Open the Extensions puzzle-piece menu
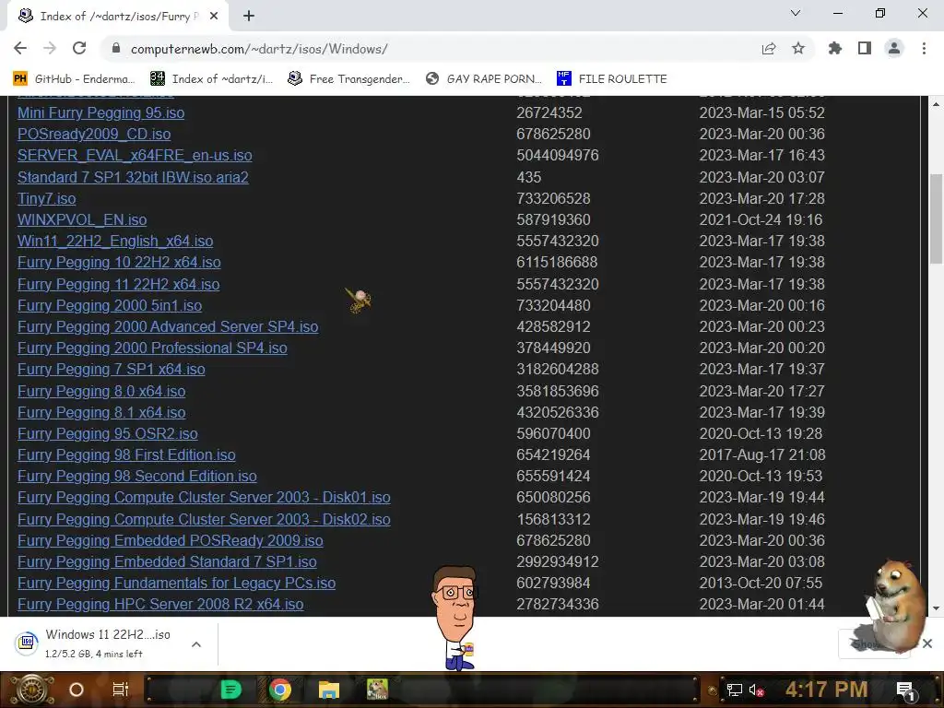Viewport: 944px width, 708px height. [x=835, y=48]
